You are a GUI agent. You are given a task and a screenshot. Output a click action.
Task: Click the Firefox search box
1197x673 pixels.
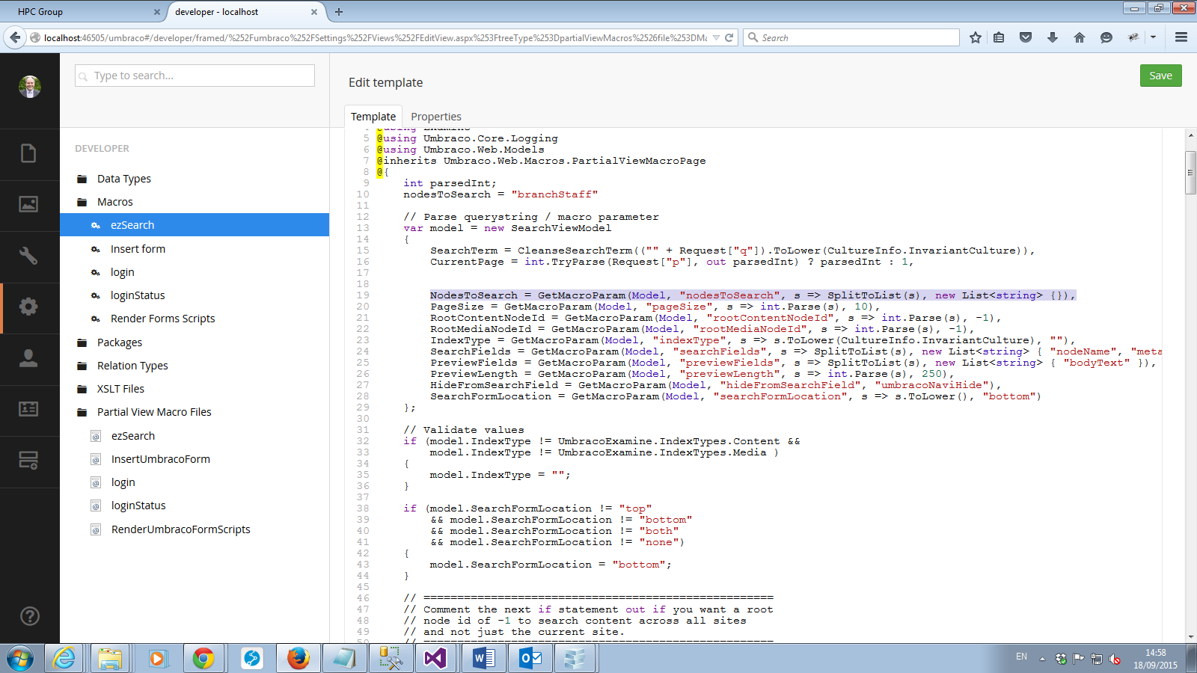(x=851, y=37)
